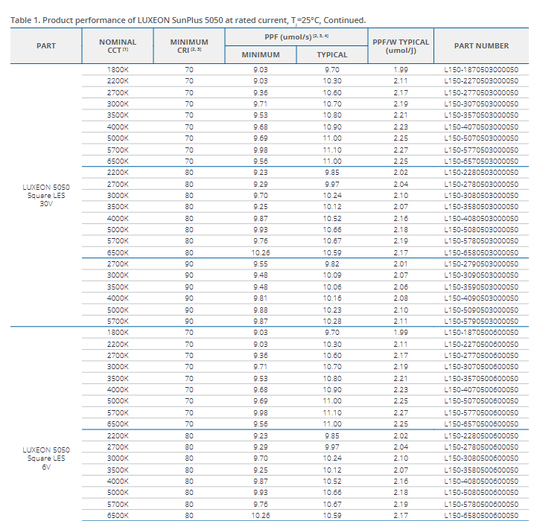The height and width of the screenshot is (521, 537).
Task: Select part number L150-50705030000S0
Action: (x=481, y=138)
